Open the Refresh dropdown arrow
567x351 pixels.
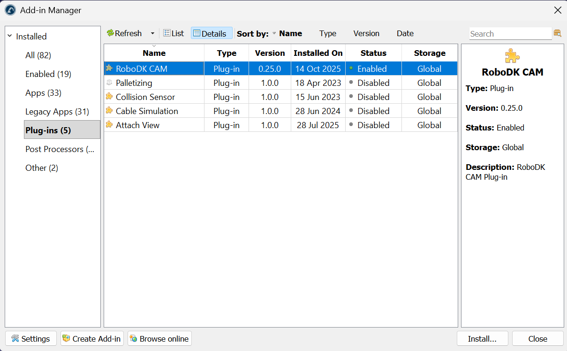point(152,33)
